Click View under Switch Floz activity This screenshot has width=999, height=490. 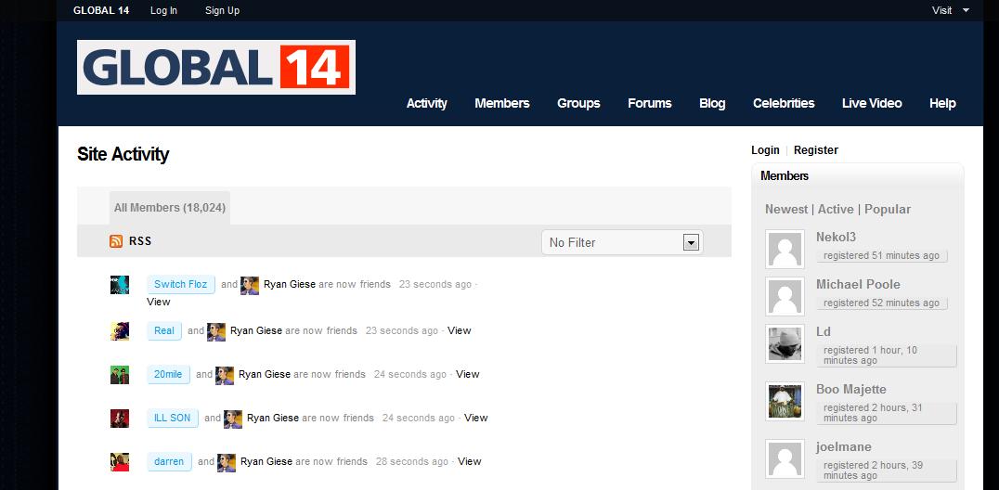pos(159,302)
